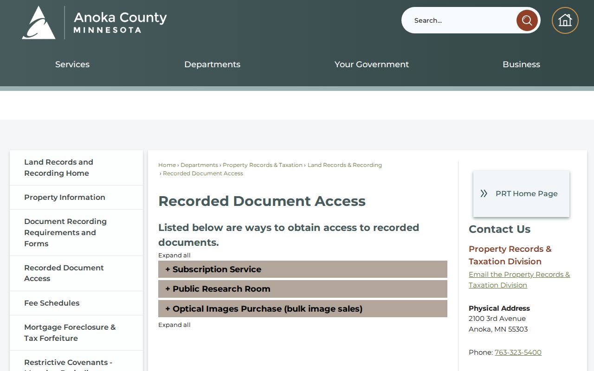Open the PRT Home Page button

tap(521, 193)
